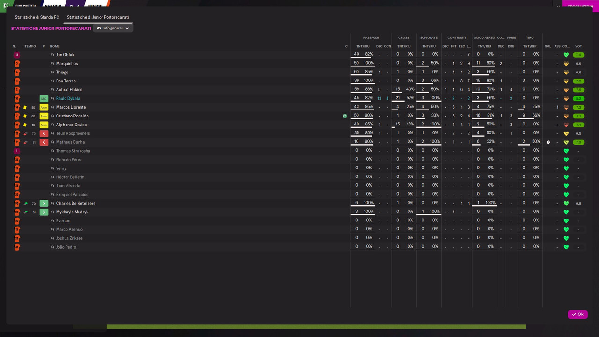Click the red substituted-off arrow for Teun Koopmeiners
599x337 pixels.
pos(44,133)
